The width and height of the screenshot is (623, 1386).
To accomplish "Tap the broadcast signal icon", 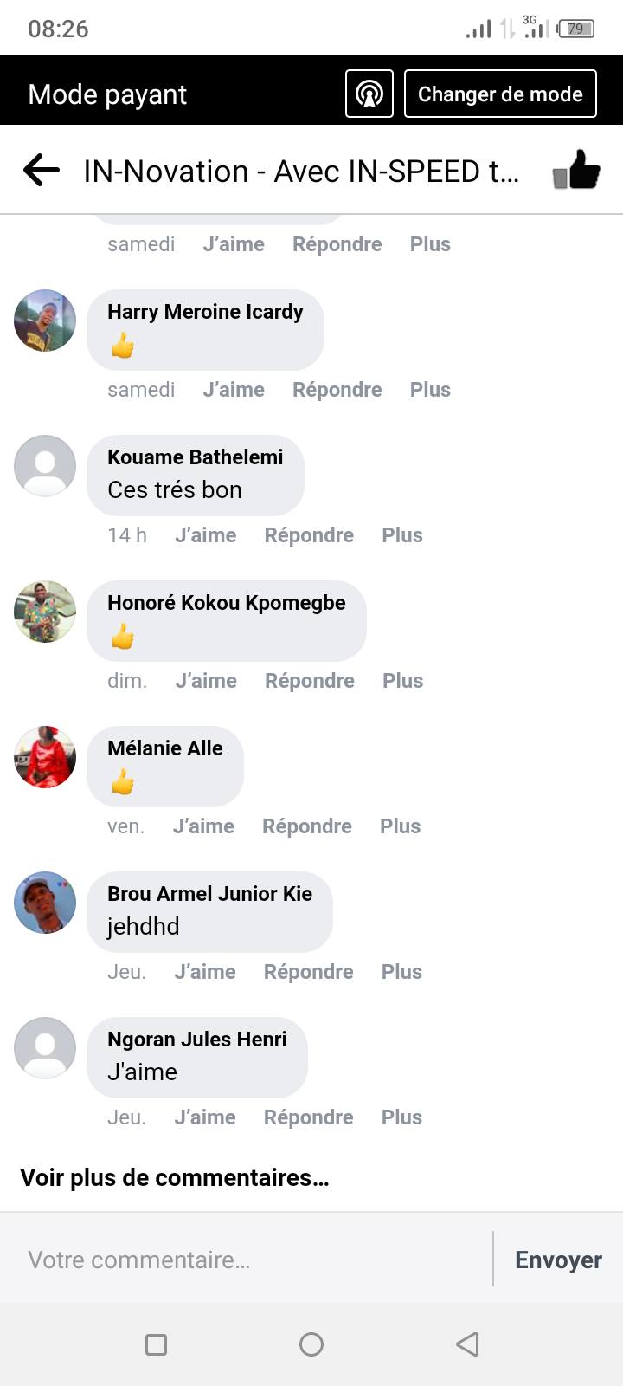I will tap(369, 94).
